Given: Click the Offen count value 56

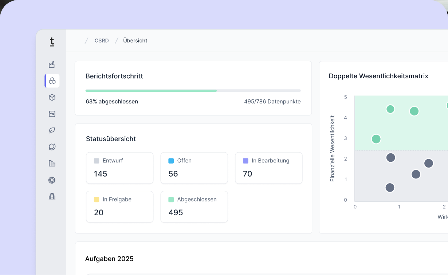Looking at the screenshot, I should [173, 174].
